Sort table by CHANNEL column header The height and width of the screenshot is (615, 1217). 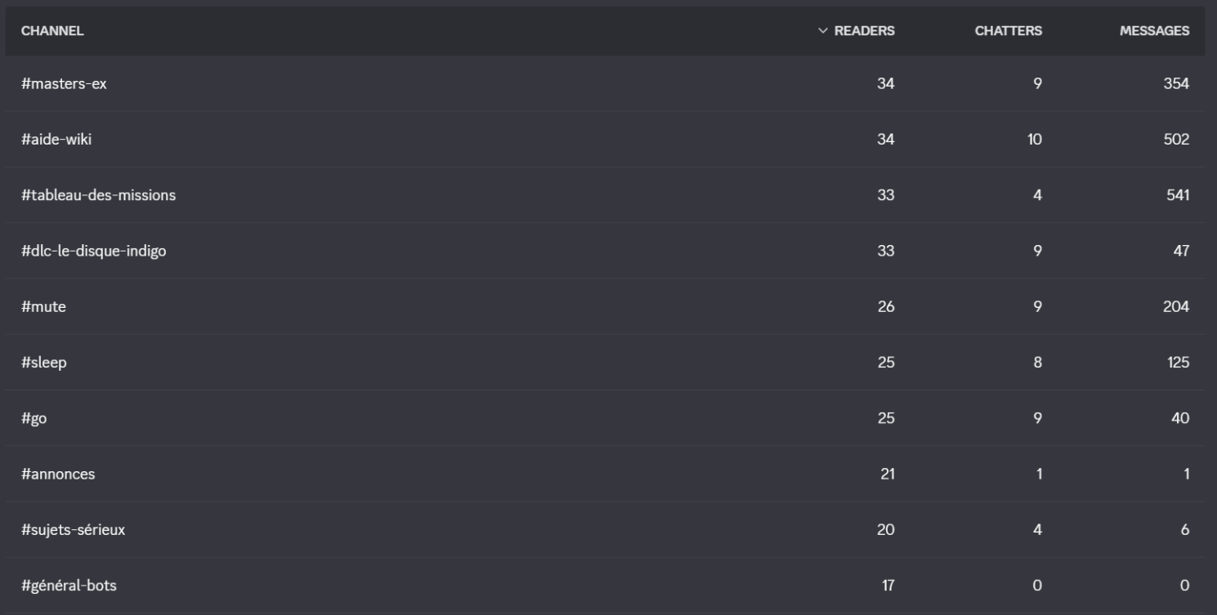(52, 31)
